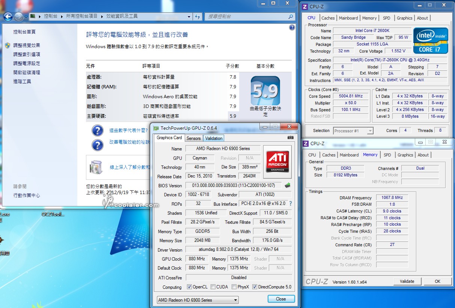This screenshot has width=455, height=308.
Task: Toggle the OpenCL checkbox in GPU-Z
Action: 189,287
